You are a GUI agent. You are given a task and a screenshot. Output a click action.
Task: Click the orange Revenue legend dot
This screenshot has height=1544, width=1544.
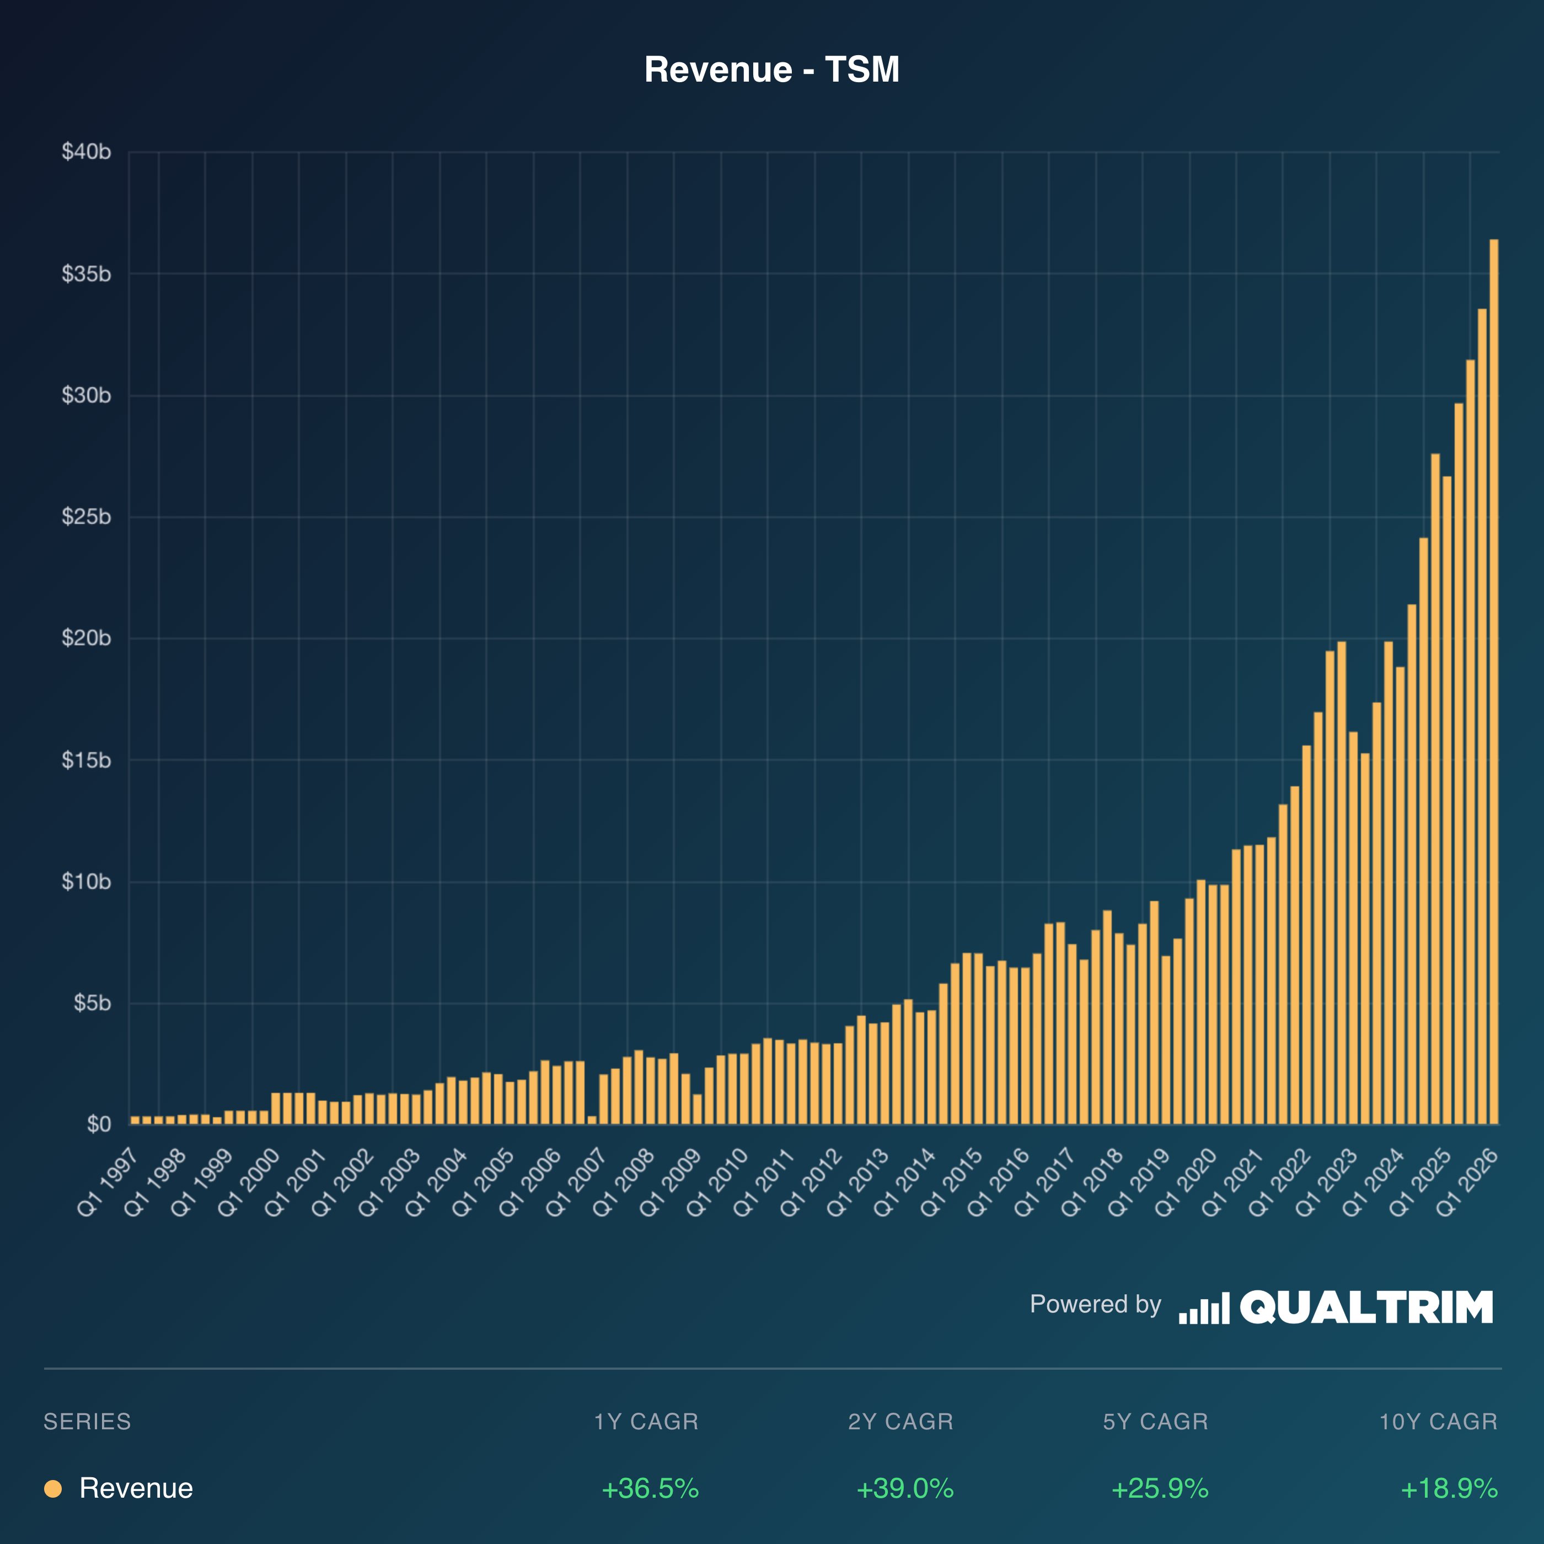point(53,1489)
